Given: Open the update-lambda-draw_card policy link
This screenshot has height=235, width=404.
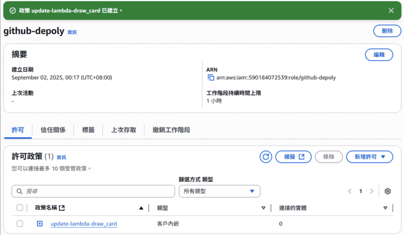Looking at the screenshot, I should click(x=84, y=224).
